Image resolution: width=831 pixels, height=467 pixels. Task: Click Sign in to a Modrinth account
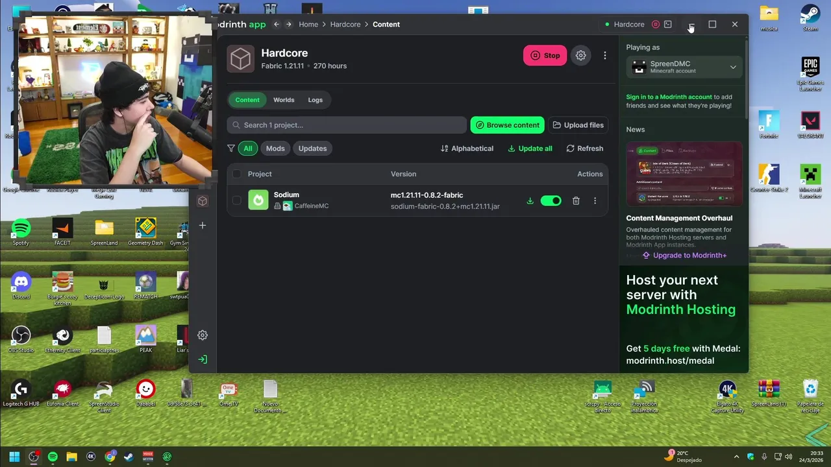click(669, 97)
